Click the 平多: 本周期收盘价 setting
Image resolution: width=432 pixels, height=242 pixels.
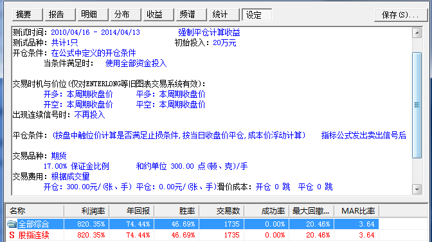click(x=171, y=94)
